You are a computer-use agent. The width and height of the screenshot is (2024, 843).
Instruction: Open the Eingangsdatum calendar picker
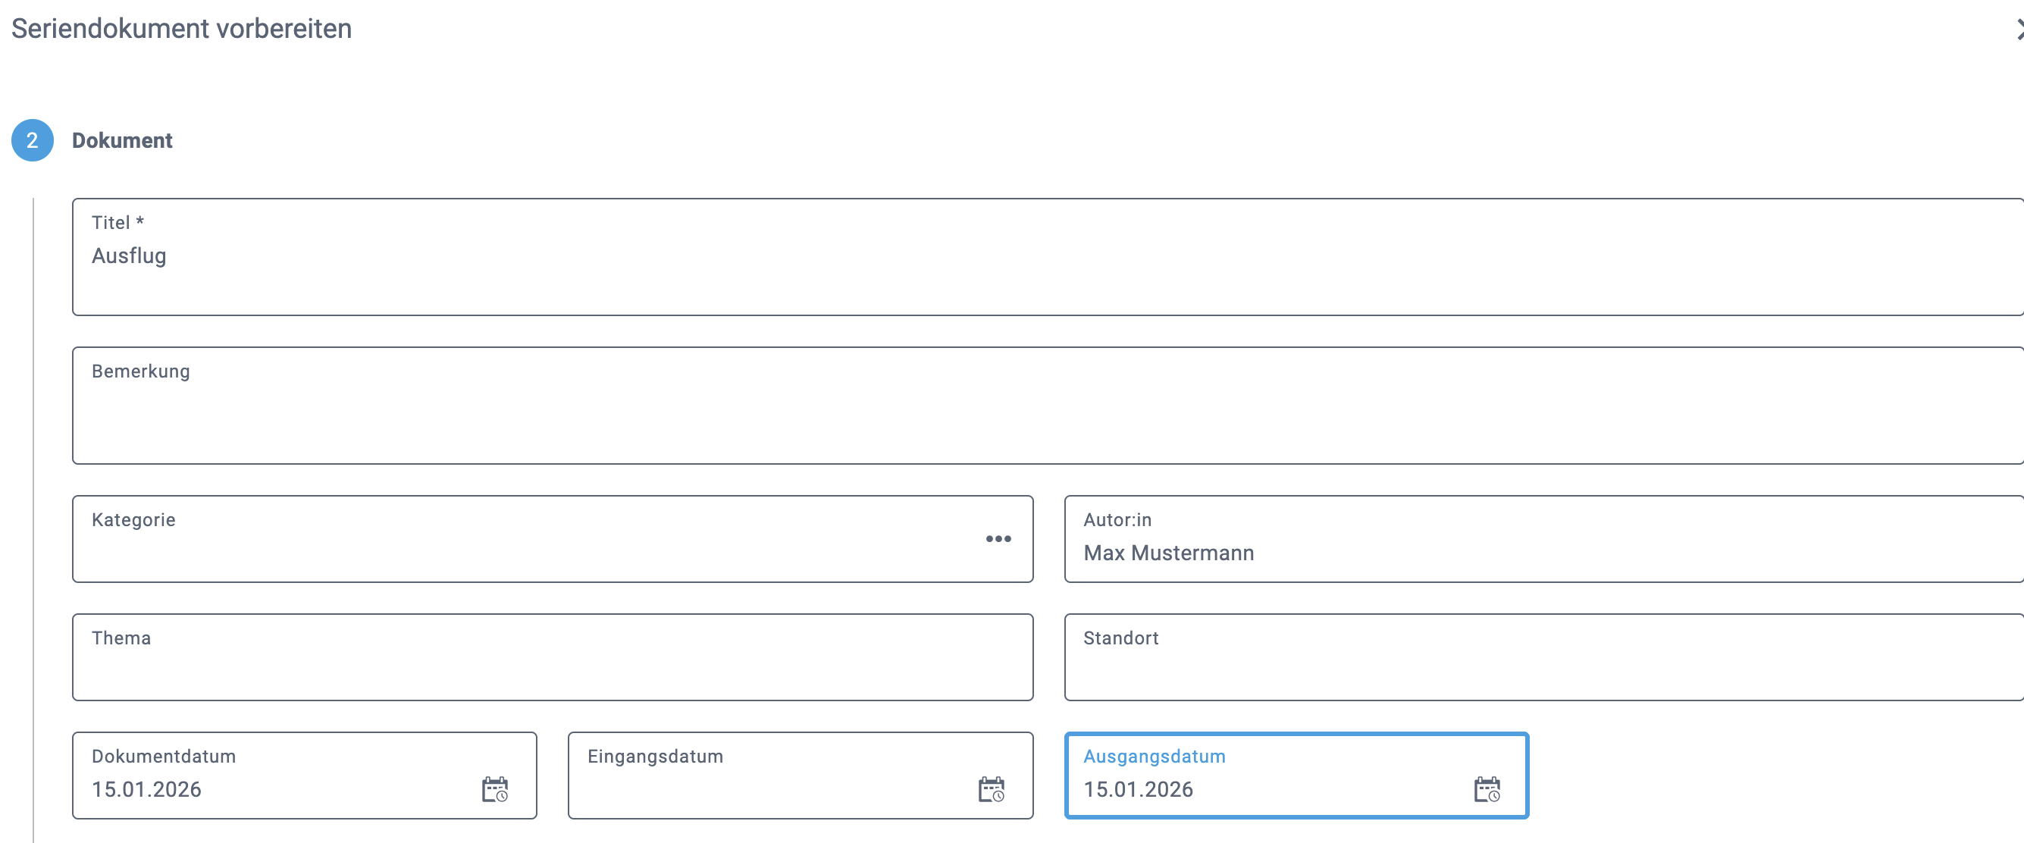tap(991, 788)
